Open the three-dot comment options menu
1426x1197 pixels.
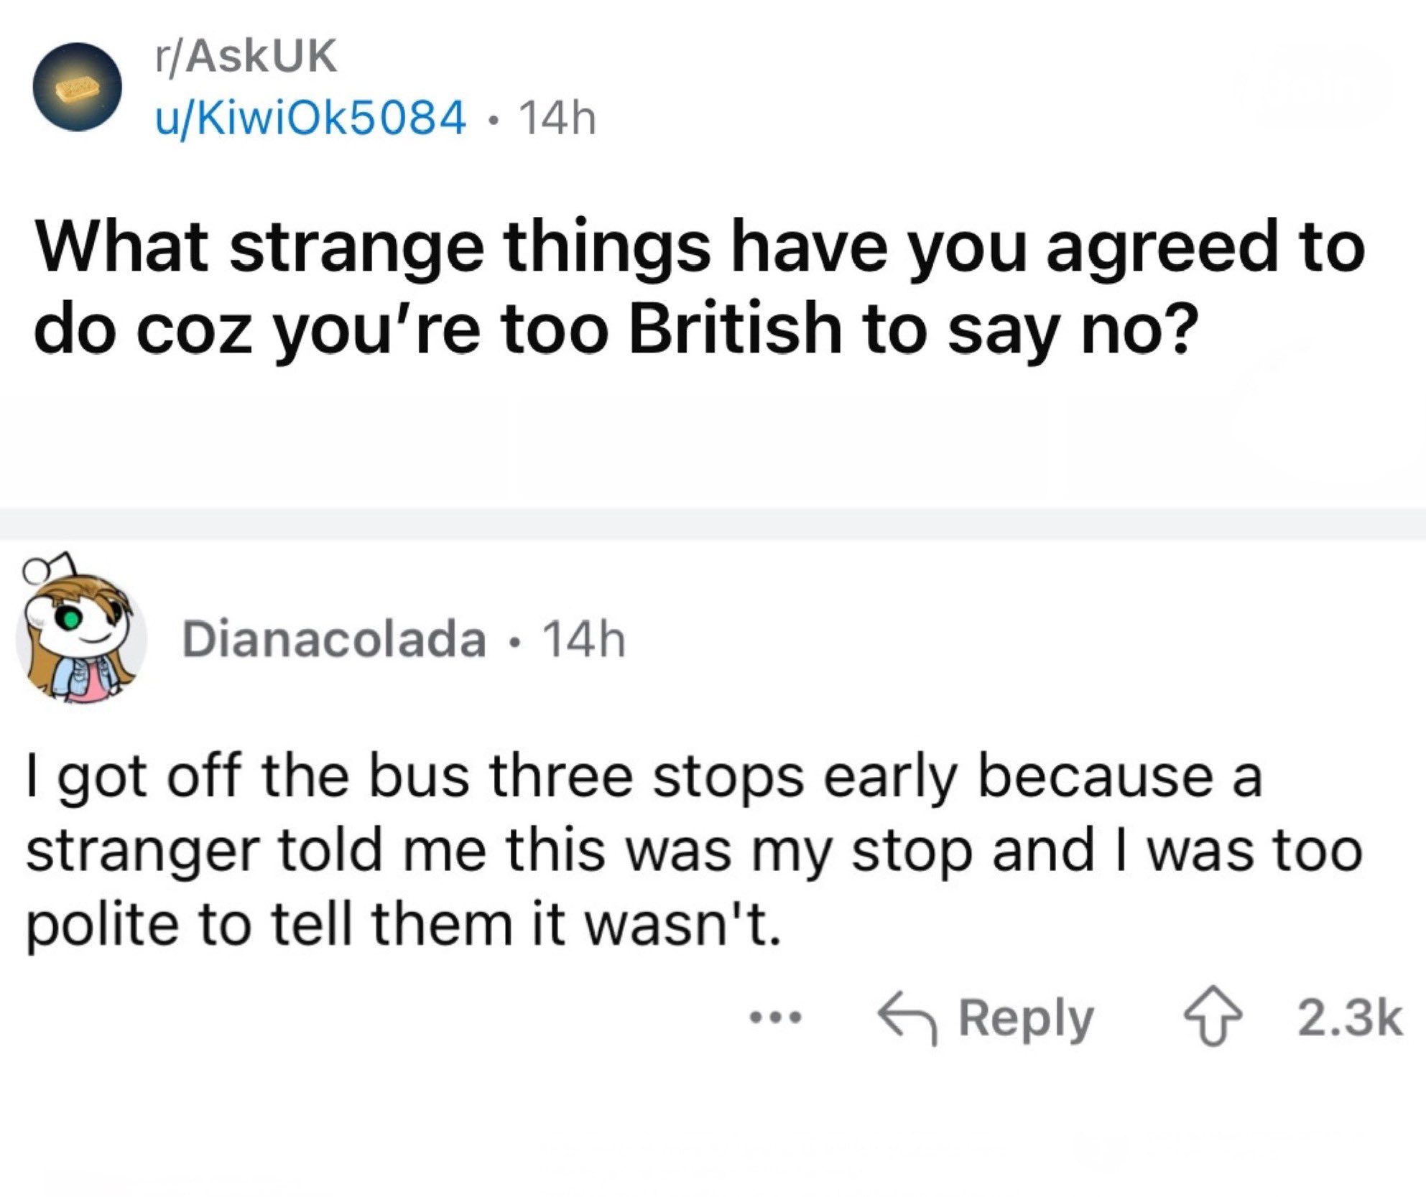775,1017
